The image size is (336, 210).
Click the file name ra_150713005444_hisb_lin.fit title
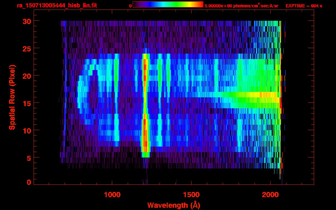pos(57,5)
